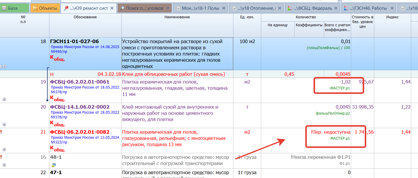Viewport: 418px width, 178px height.
Task: Select code ФСБЦ-14.1.06.02-0002
Action: point(80,107)
